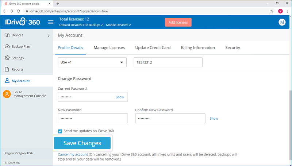This screenshot has width=292, height=166.
Task: Click the Devices sidebar icon
Action: pos(7,35)
